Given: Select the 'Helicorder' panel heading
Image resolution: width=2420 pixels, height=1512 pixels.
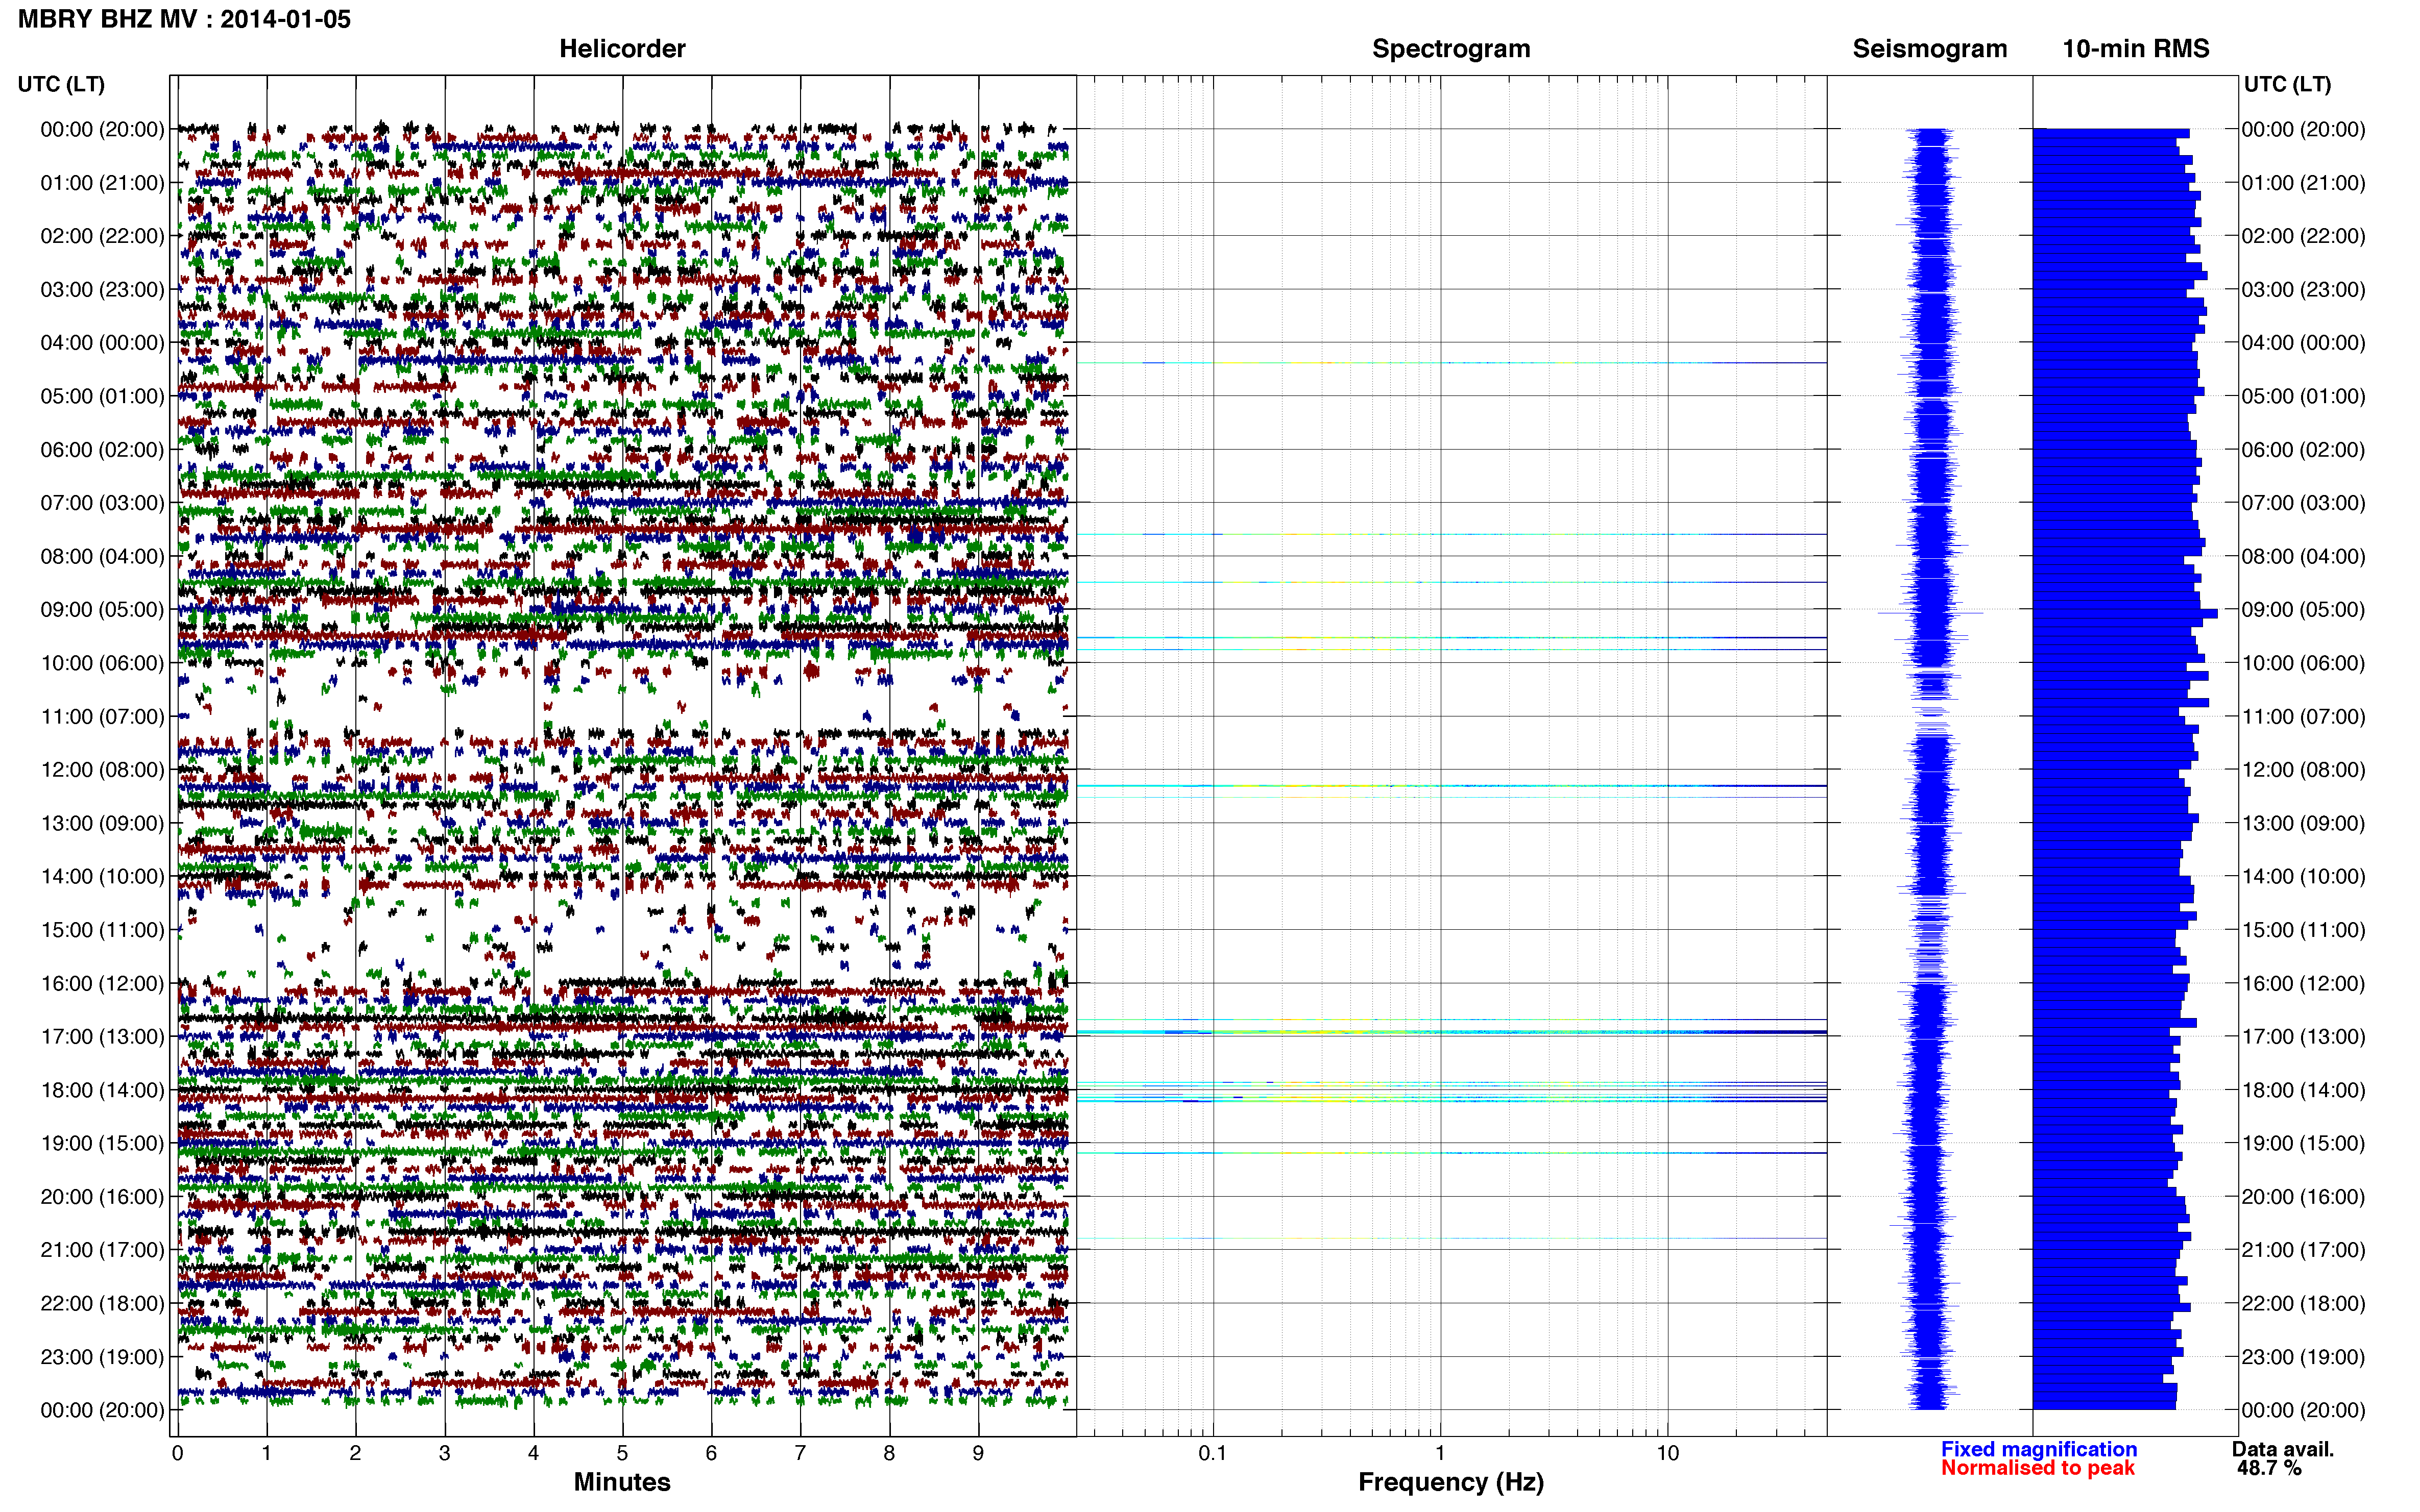Looking at the screenshot, I should tap(622, 48).
